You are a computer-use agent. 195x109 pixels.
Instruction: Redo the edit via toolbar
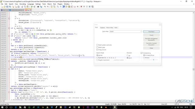34,7
